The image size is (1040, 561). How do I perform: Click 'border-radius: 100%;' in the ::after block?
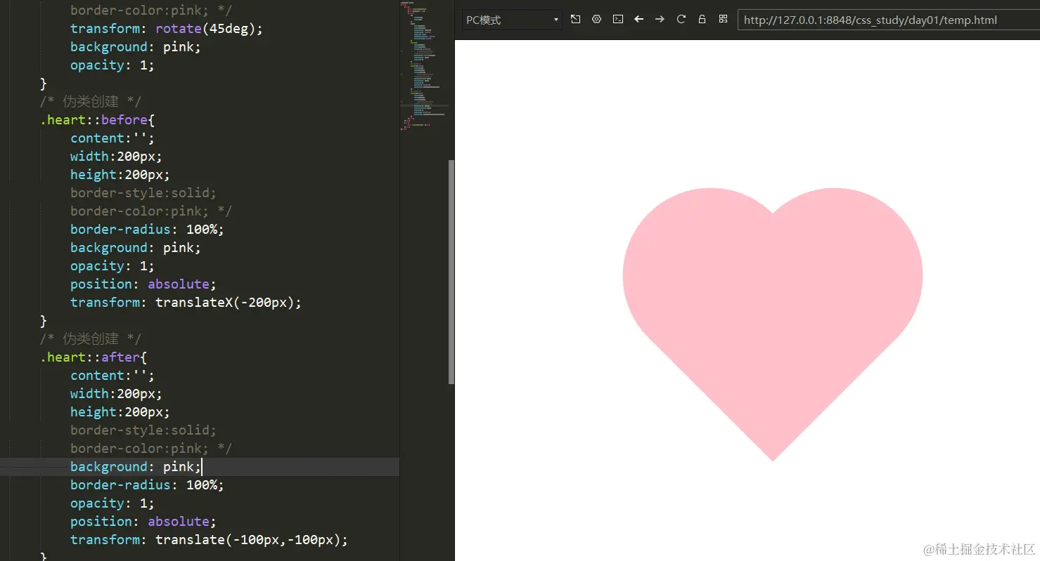coord(147,485)
